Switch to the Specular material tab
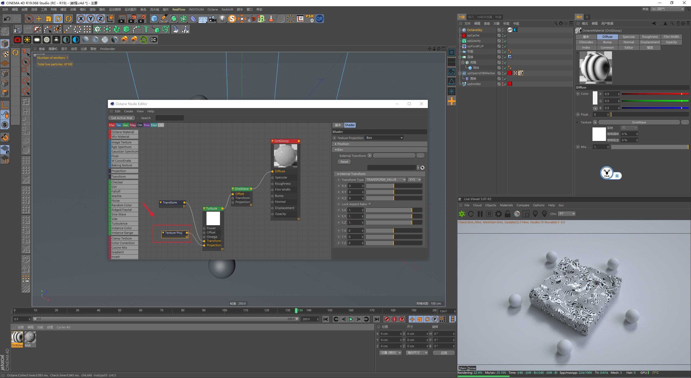The height and width of the screenshot is (378, 691). tap(628, 37)
